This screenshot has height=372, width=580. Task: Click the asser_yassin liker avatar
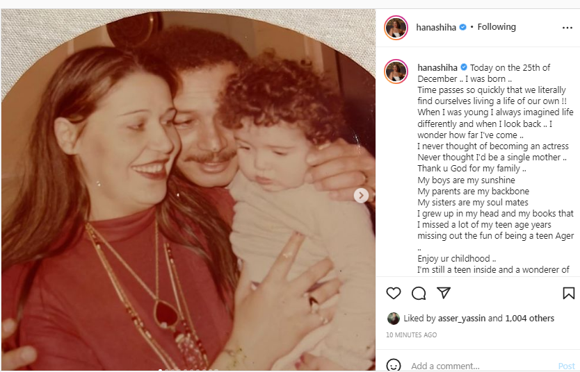click(x=393, y=318)
